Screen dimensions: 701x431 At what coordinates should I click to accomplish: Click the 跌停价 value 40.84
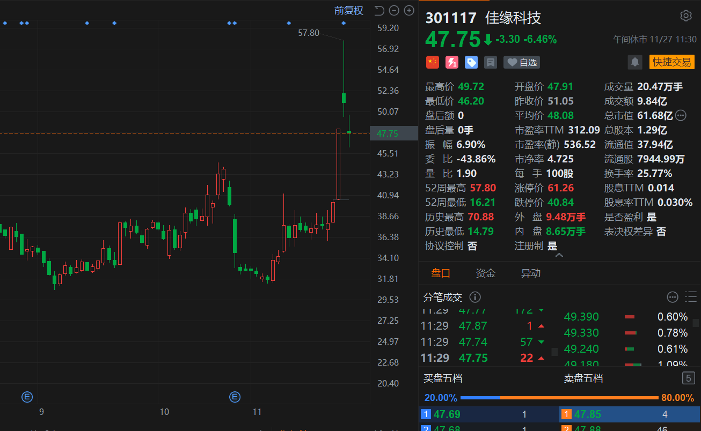pyautogui.click(x=560, y=203)
